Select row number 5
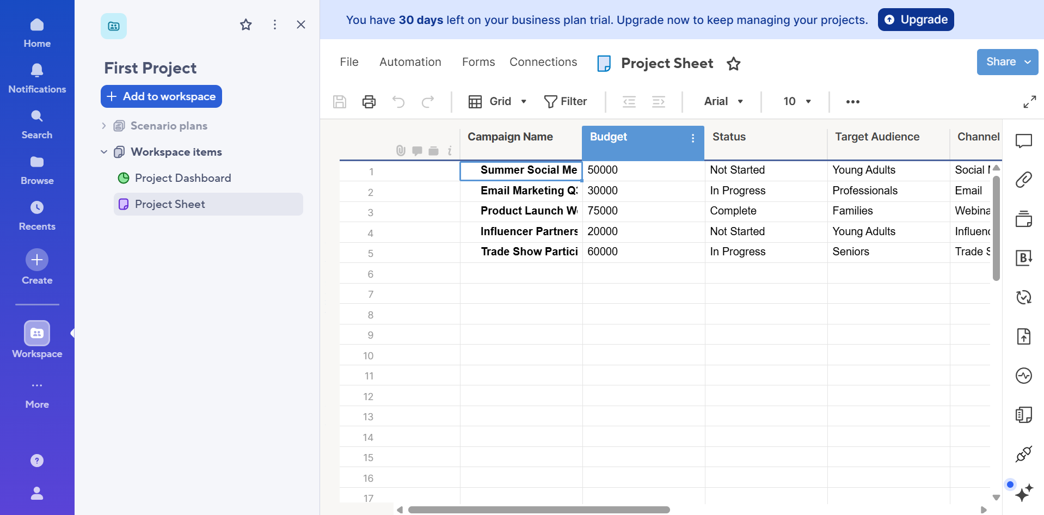Image resolution: width=1044 pixels, height=515 pixels. tap(371, 254)
